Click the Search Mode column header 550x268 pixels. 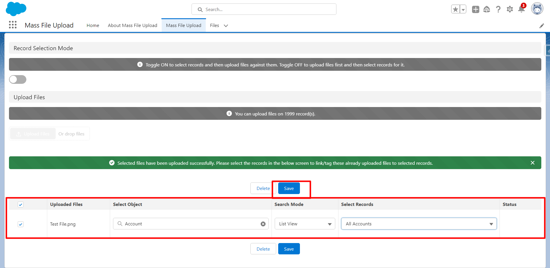[289, 204]
